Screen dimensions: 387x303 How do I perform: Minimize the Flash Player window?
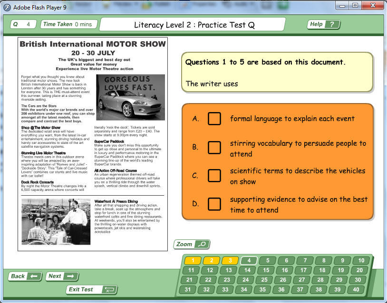coord(343,5)
